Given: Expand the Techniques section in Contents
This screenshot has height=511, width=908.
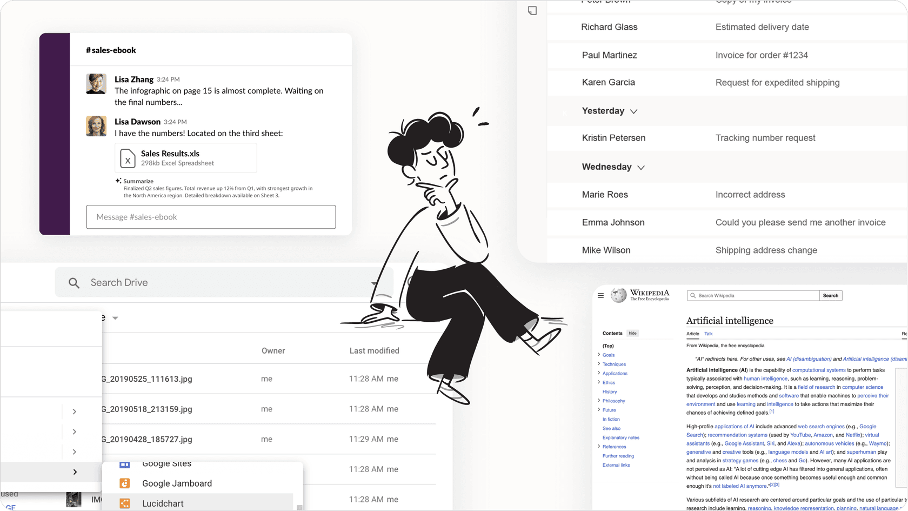Looking at the screenshot, I should (x=599, y=364).
